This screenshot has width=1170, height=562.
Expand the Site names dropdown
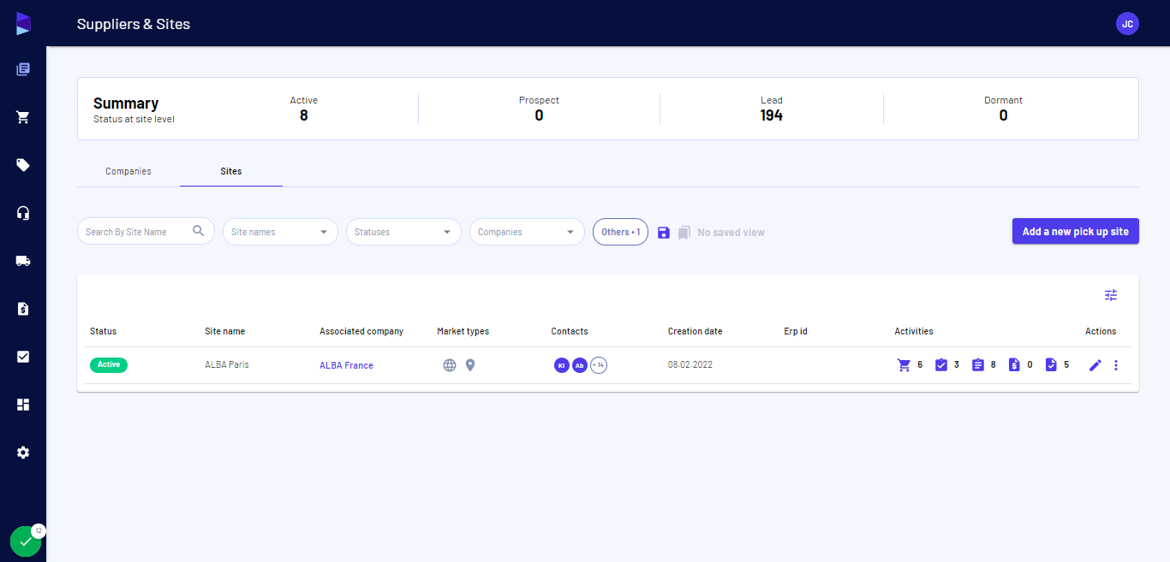(x=280, y=232)
